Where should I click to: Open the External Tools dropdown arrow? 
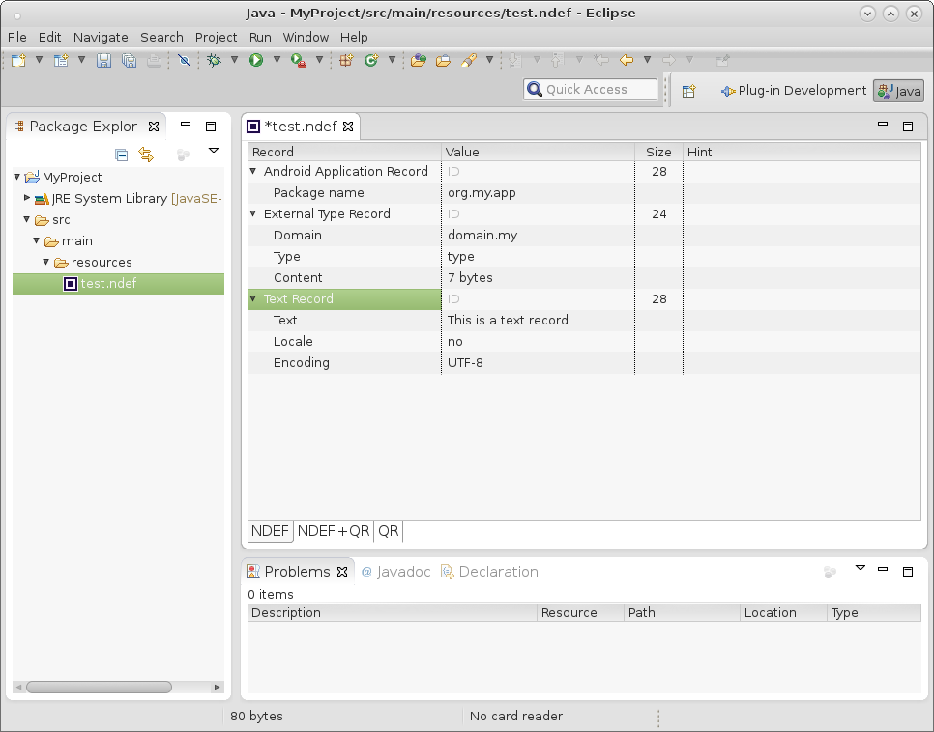point(319,60)
